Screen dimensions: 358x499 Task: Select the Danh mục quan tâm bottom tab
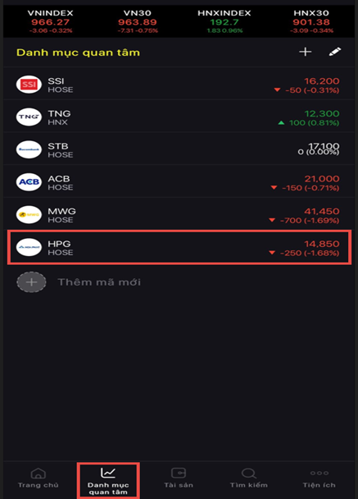tap(108, 481)
